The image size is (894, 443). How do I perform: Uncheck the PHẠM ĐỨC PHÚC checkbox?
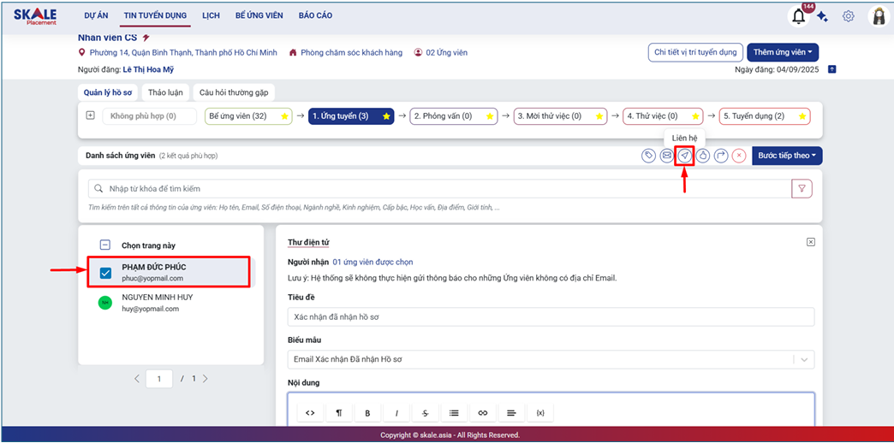coord(105,273)
